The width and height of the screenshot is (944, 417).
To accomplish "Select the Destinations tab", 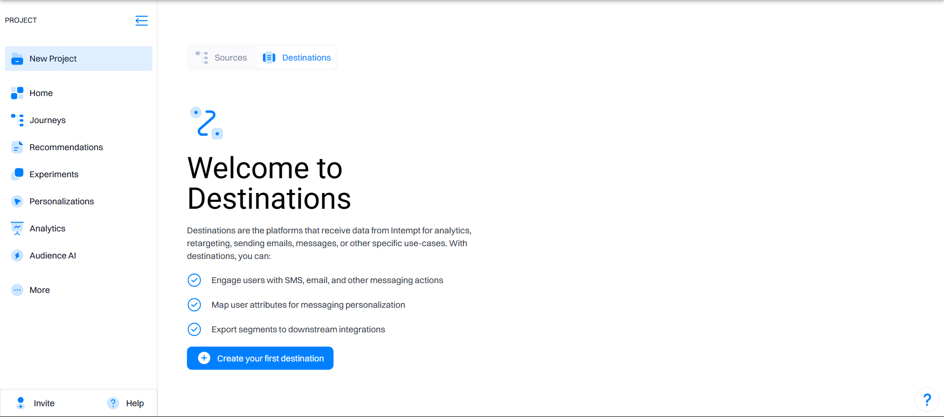I will [x=296, y=58].
